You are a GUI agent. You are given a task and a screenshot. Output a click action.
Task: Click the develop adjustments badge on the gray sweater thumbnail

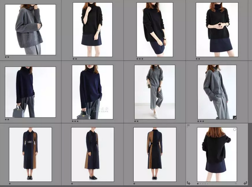[x=235, y=117]
